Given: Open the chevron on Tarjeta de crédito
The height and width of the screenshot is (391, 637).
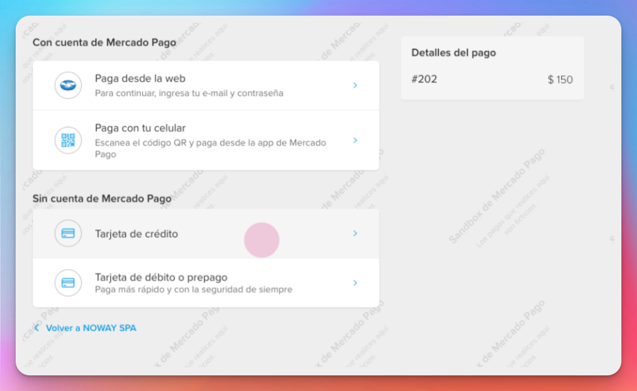Looking at the screenshot, I should click(355, 233).
